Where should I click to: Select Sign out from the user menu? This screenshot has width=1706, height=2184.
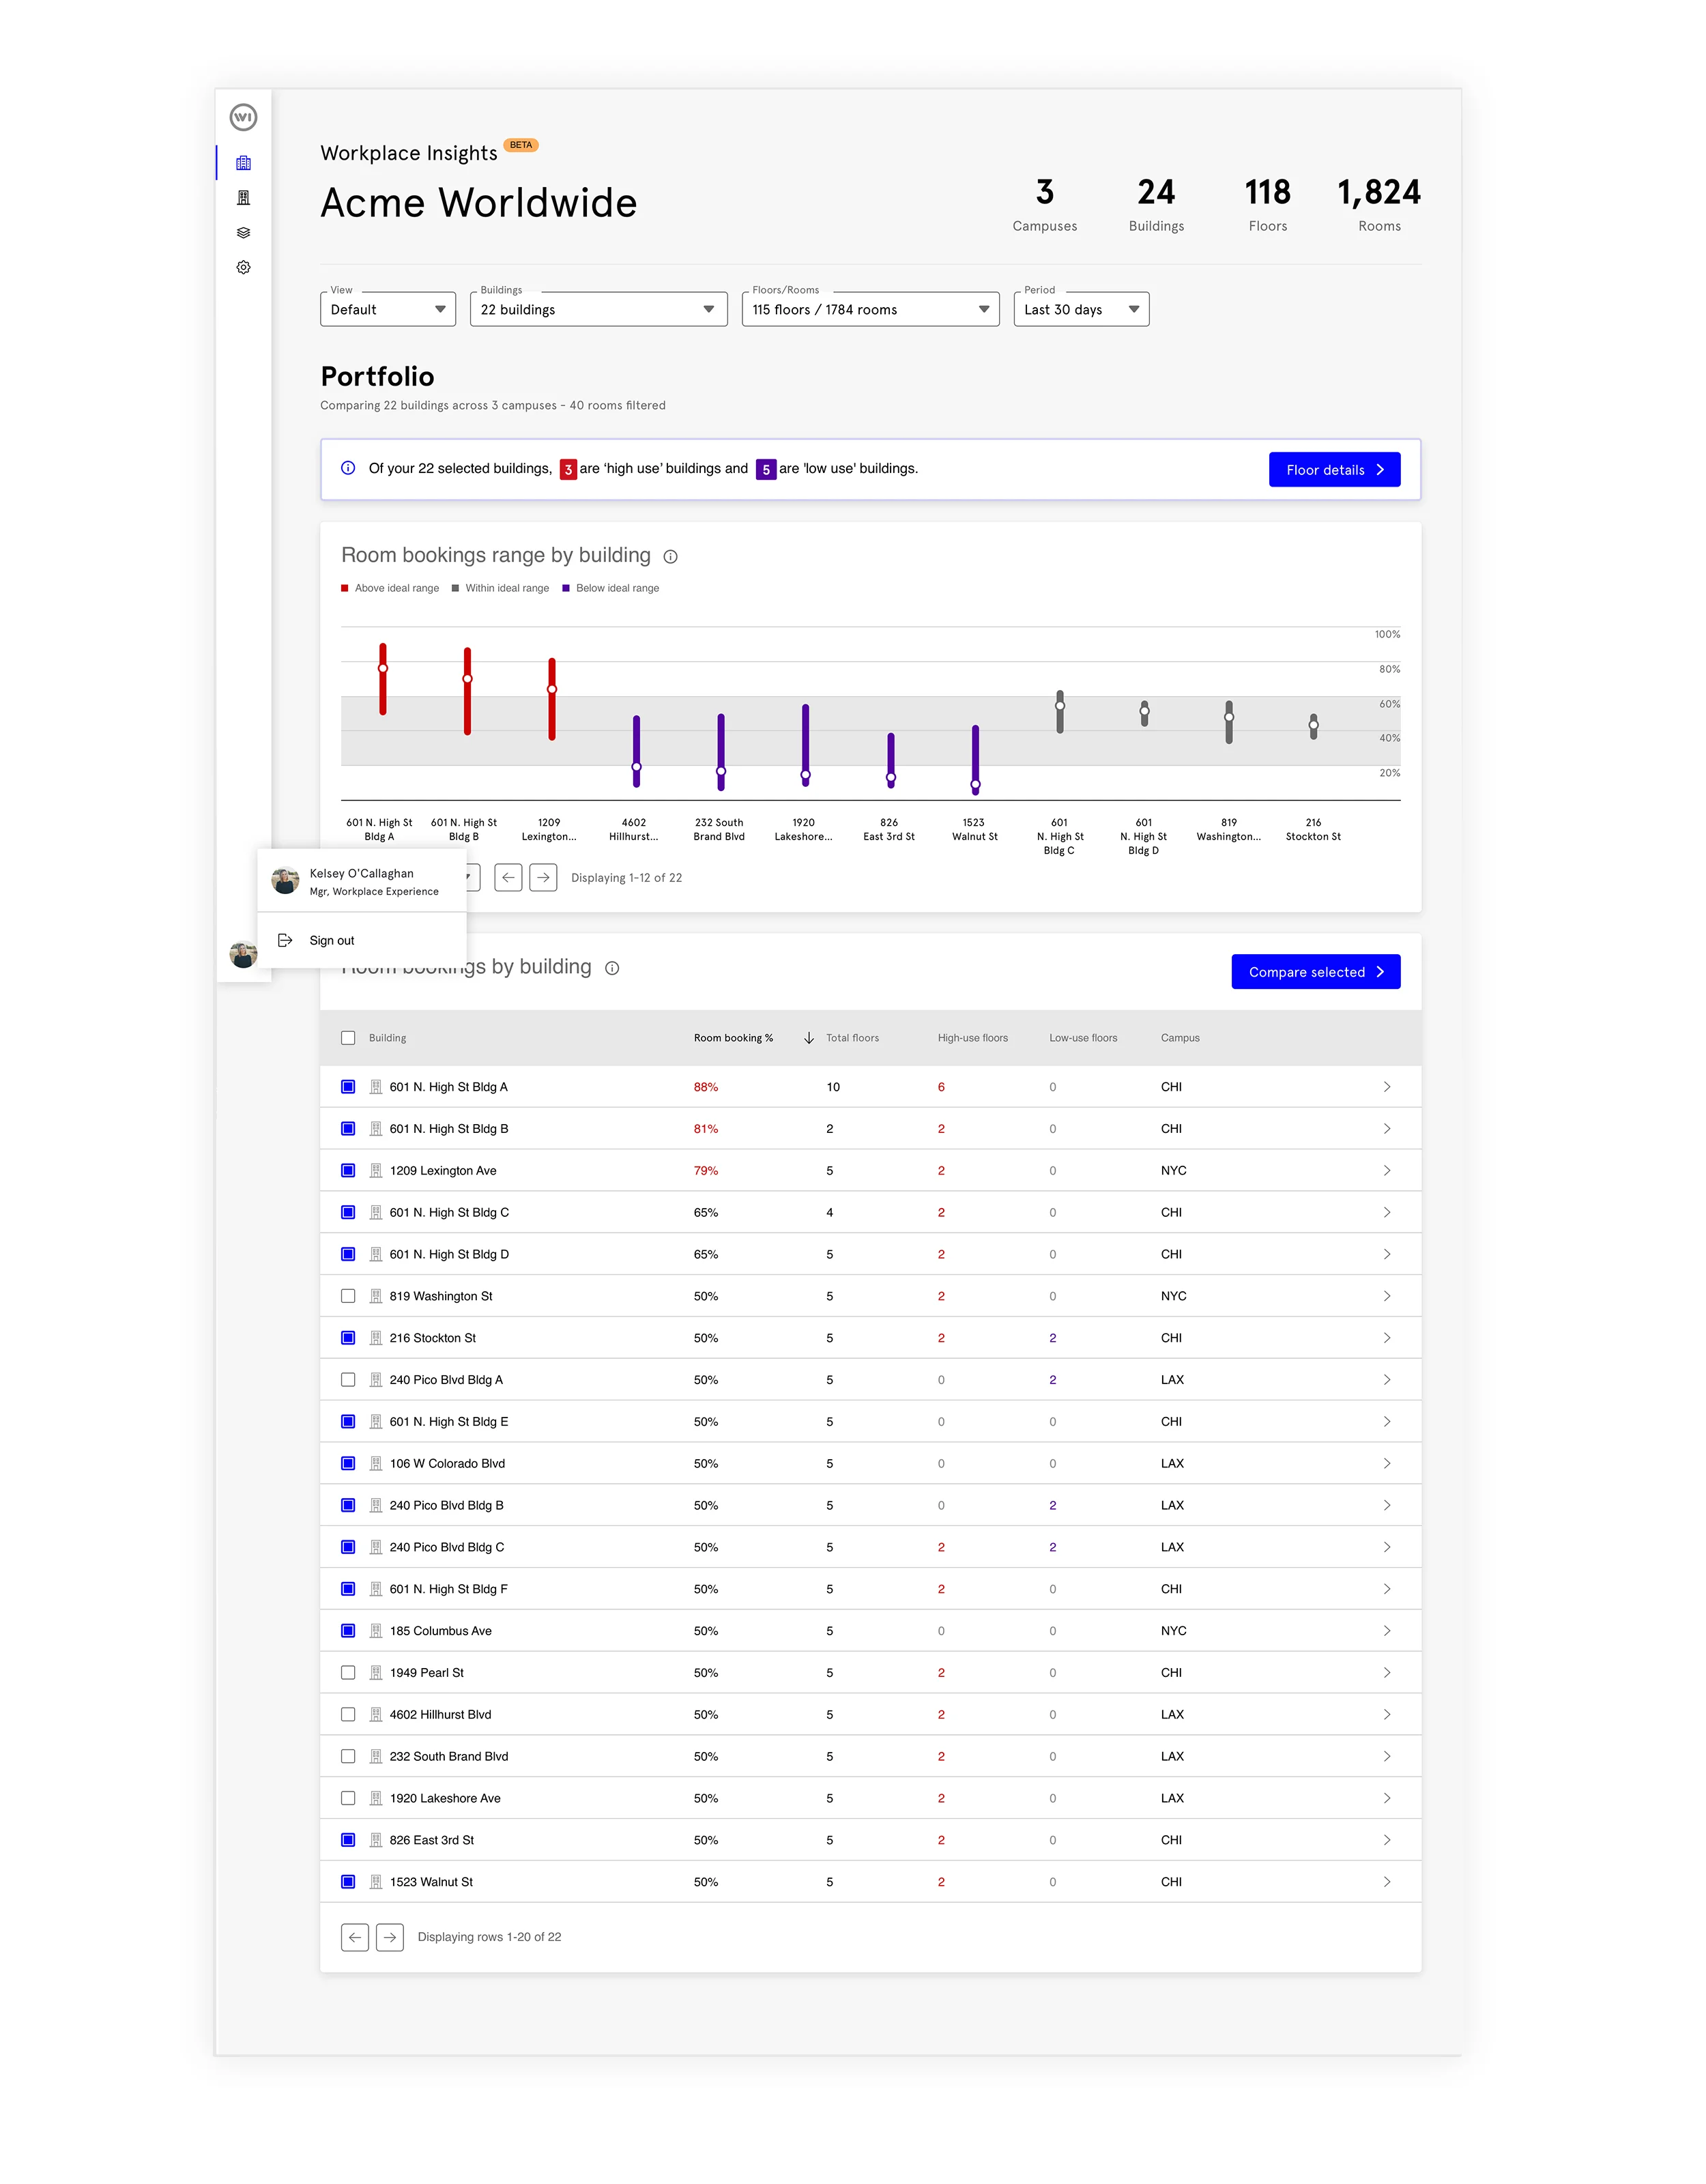click(x=331, y=941)
